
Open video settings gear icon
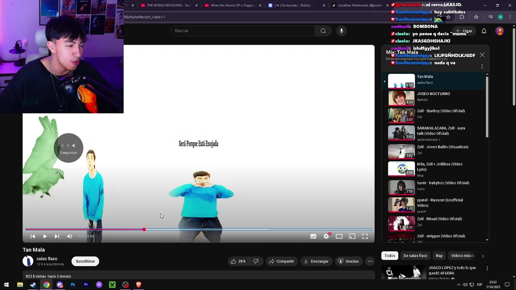tap(327, 236)
